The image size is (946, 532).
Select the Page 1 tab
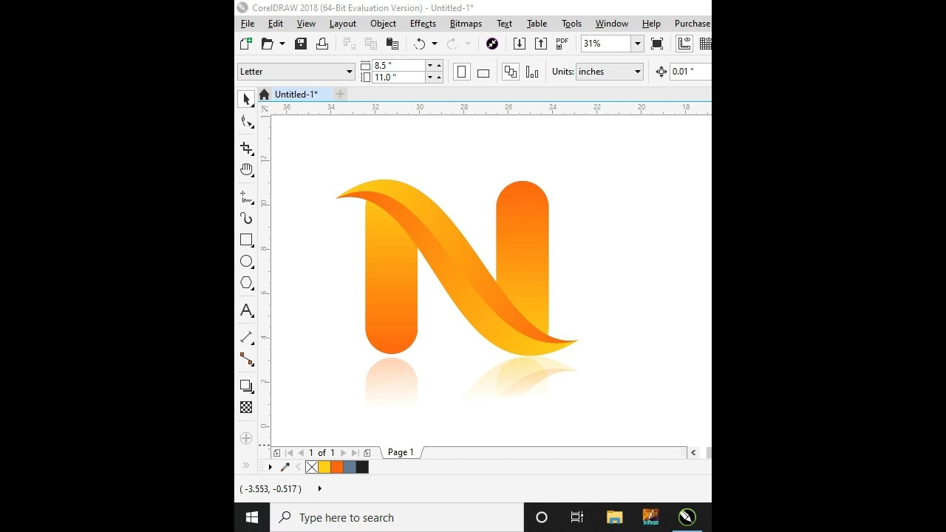(x=401, y=452)
